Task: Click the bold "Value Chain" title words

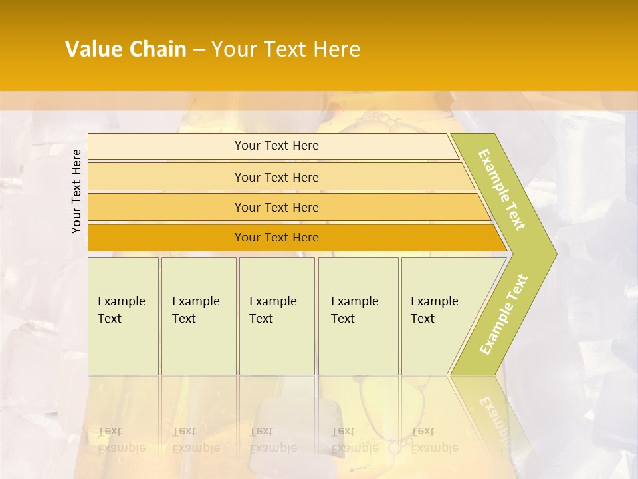Action: 126,49
